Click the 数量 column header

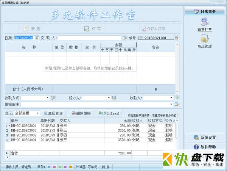point(73,47)
